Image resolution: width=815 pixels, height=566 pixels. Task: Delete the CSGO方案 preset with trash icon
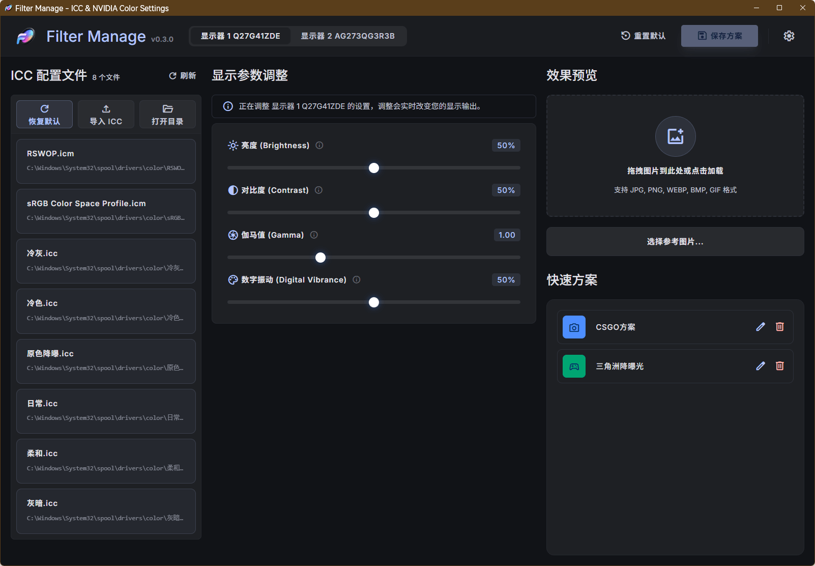pos(780,327)
